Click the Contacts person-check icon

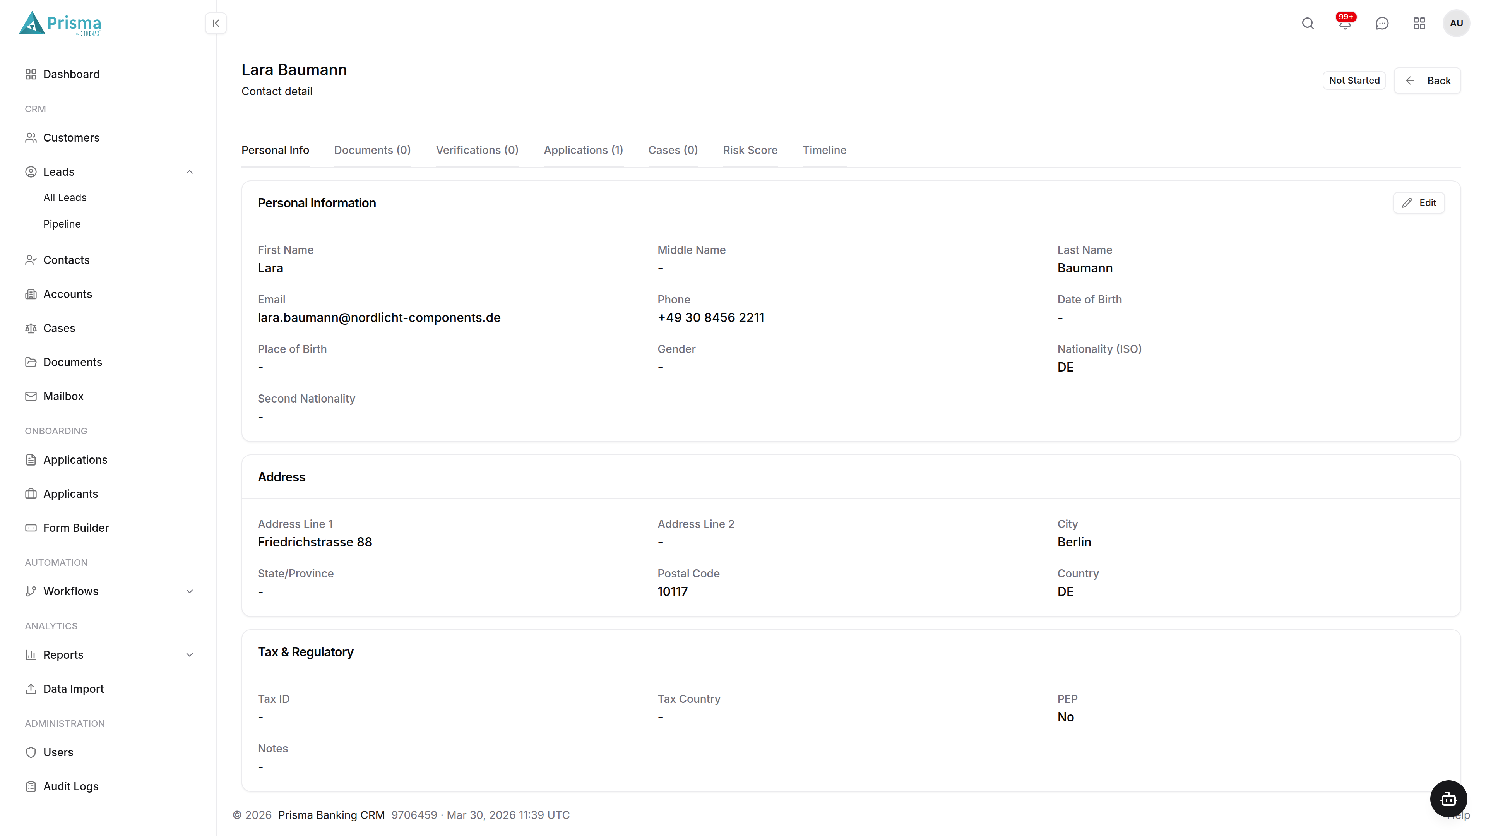click(31, 260)
